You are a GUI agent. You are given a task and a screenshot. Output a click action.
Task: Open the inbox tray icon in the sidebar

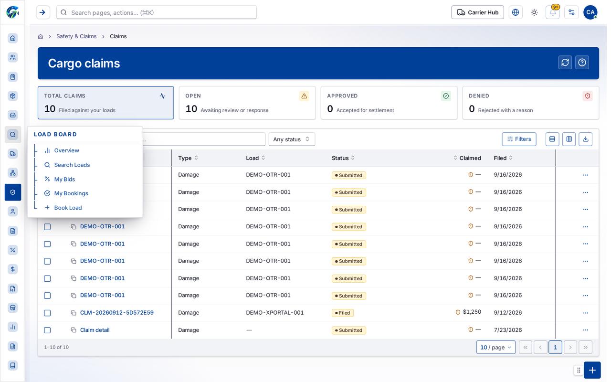coord(13,115)
